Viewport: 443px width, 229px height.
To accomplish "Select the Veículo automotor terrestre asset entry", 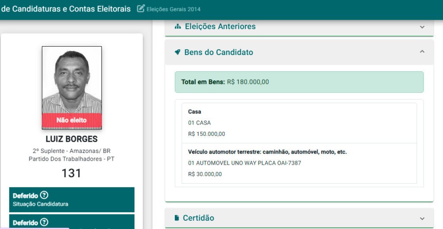I will point(299,163).
